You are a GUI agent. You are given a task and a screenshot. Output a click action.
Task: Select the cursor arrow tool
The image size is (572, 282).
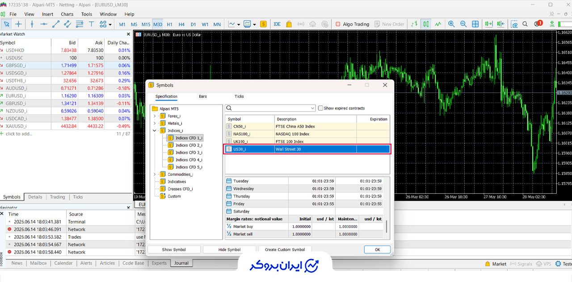pyautogui.click(x=7, y=24)
